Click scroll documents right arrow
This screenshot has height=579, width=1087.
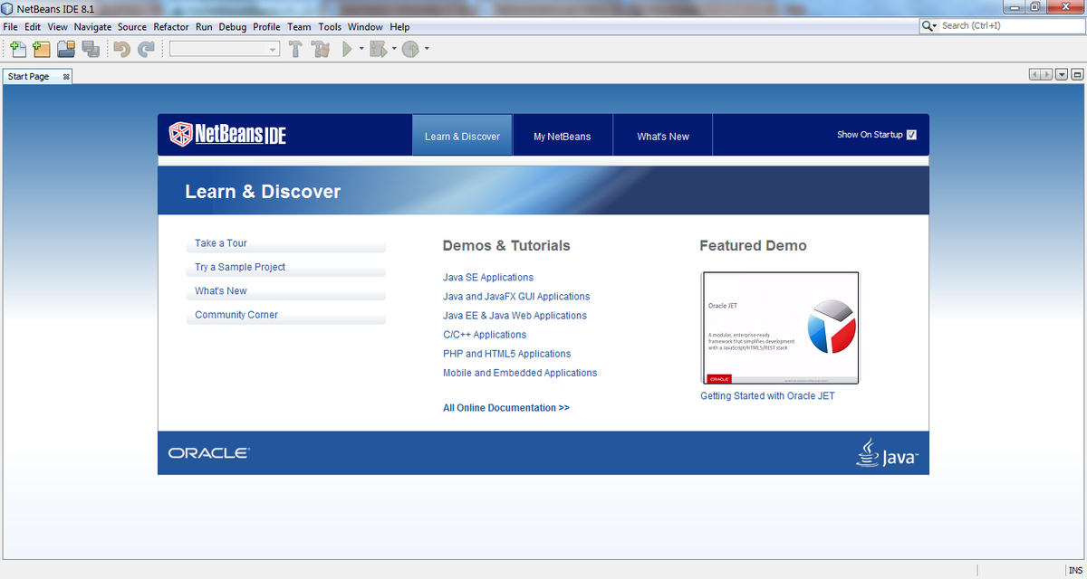pyautogui.click(x=1047, y=75)
